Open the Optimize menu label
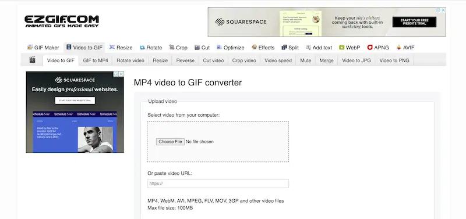The height and width of the screenshot is (219, 466). [234, 48]
